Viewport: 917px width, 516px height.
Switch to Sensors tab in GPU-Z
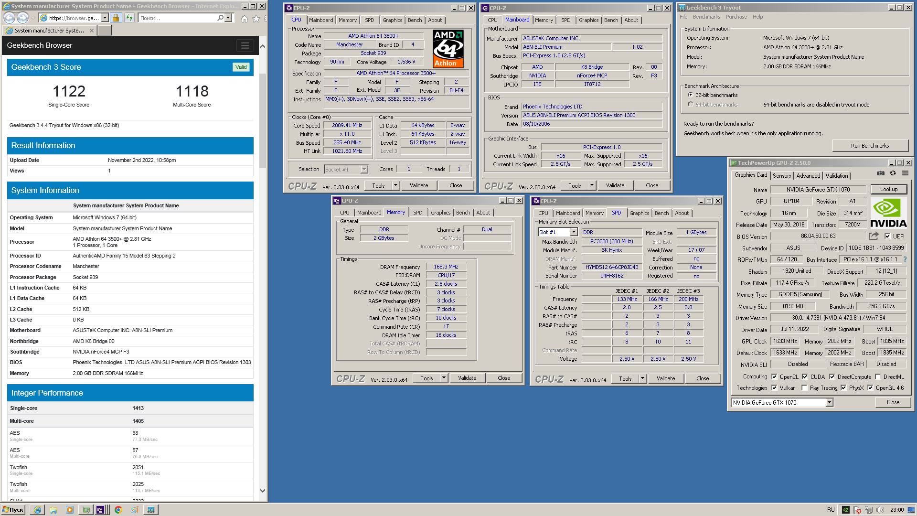click(x=782, y=176)
